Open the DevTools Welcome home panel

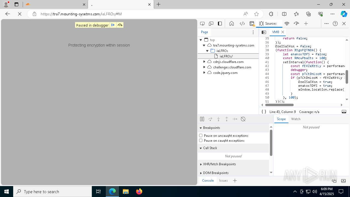pyautogui.click(x=232, y=24)
